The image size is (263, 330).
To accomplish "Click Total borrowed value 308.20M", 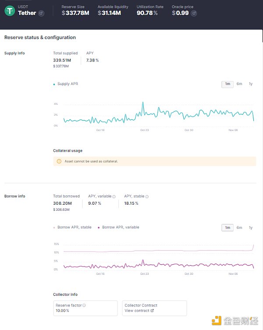I will (x=62, y=203).
